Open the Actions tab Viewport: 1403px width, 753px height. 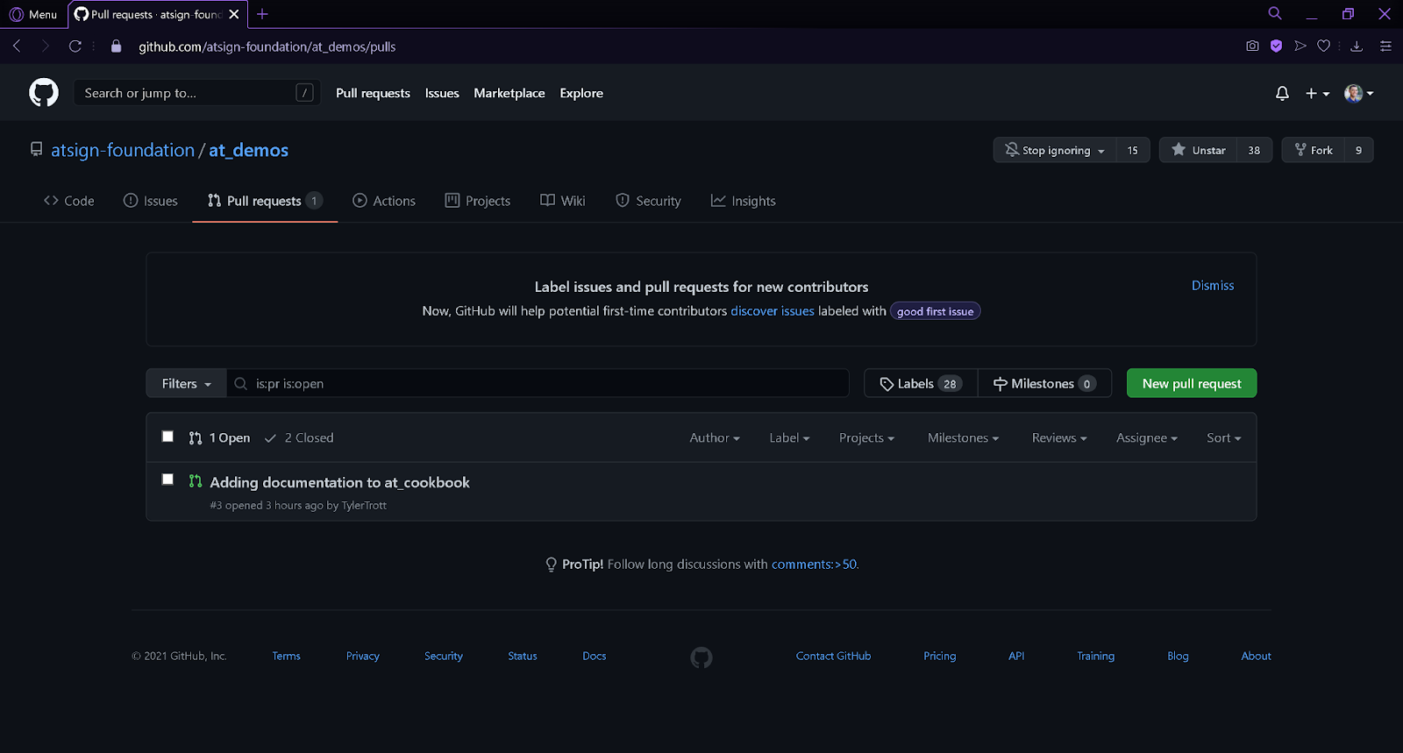[384, 201]
